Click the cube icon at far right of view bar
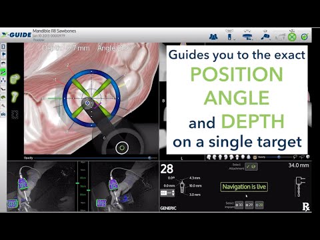 [x=308, y=157]
